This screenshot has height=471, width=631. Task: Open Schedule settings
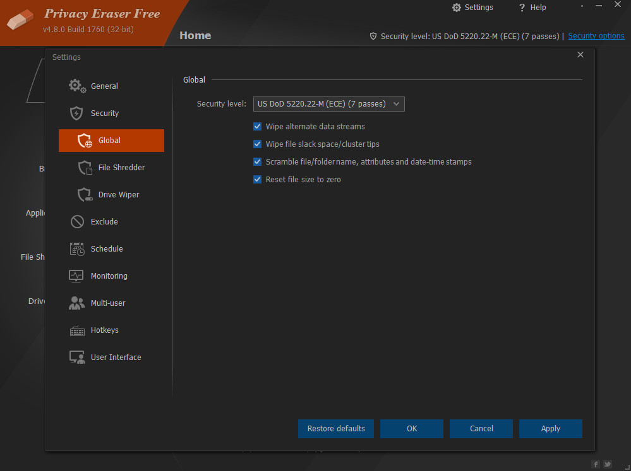point(111,249)
